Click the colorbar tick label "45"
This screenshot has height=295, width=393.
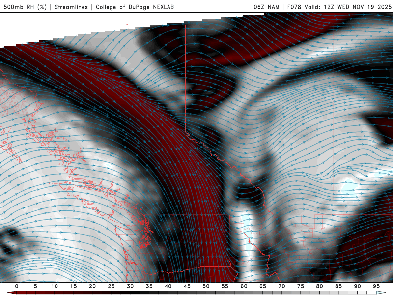187,286
